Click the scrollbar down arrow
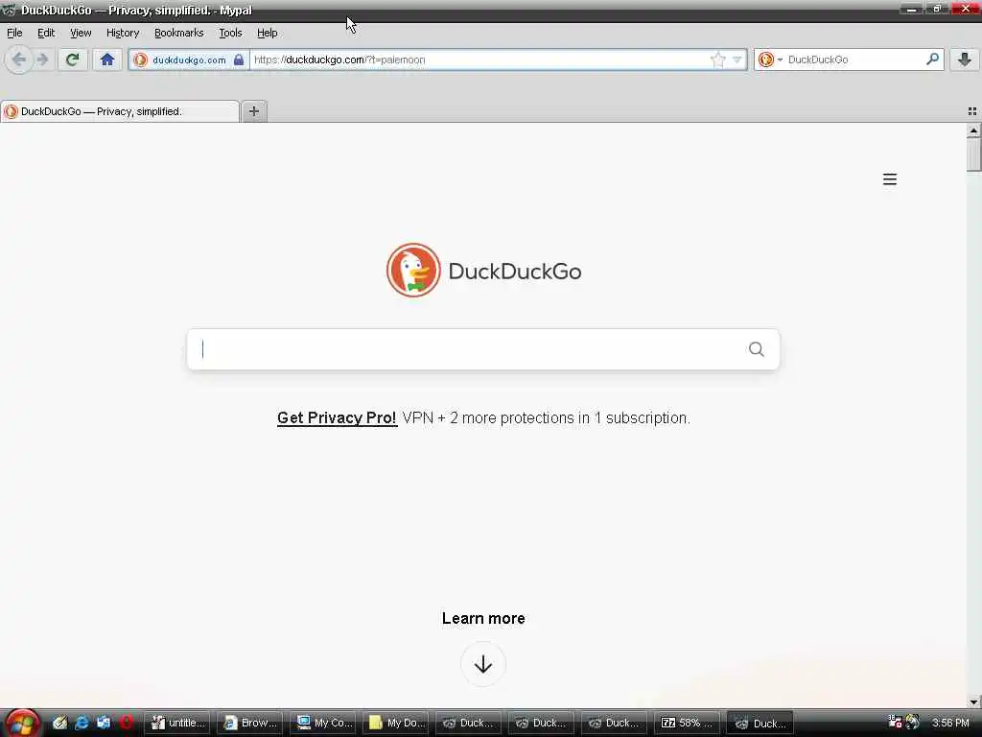The image size is (982, 737). (x=973, y=701)
